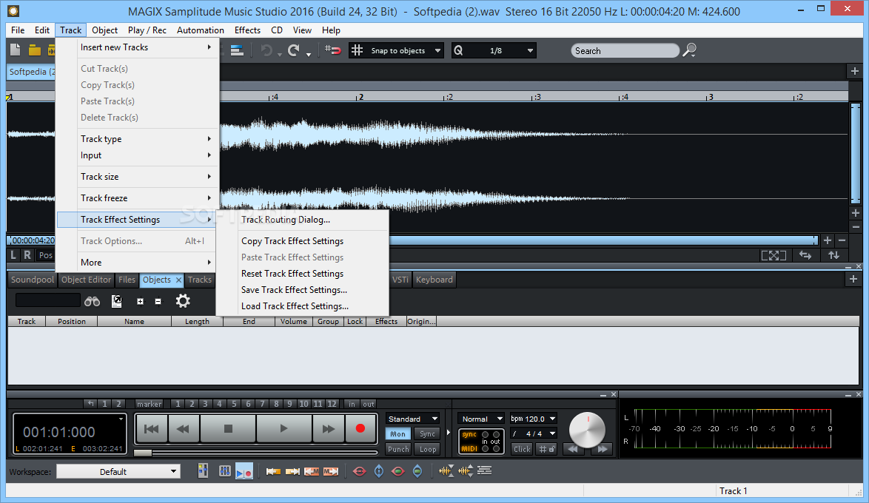
Task: Toggle the Mon monitoring button
Action: pos(398,433)
